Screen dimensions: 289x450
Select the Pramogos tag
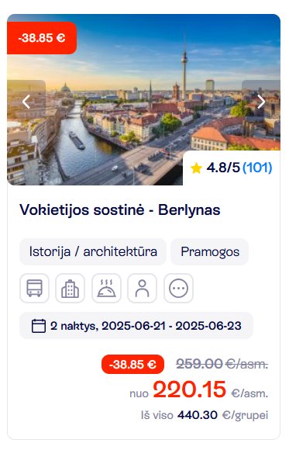coord(210,251)
